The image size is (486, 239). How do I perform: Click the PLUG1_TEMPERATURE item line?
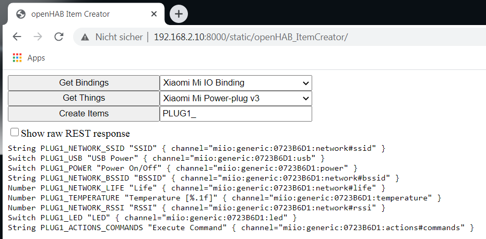[x=224, y=198]
